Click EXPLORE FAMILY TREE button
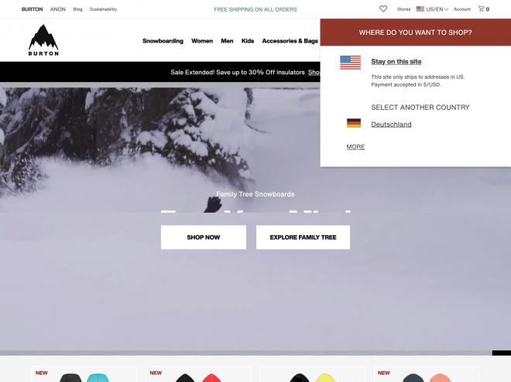 pyautogui.click(x=303, y=237)
